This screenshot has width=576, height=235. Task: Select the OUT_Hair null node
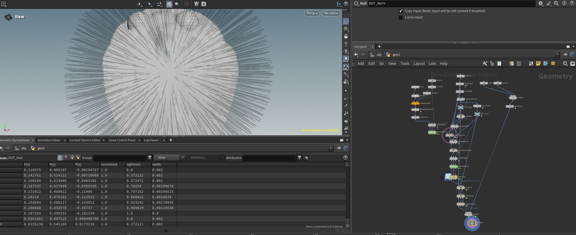pos(472,223)
